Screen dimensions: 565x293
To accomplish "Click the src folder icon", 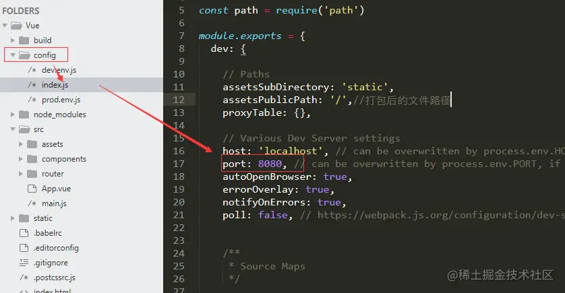I will (24, 129).
